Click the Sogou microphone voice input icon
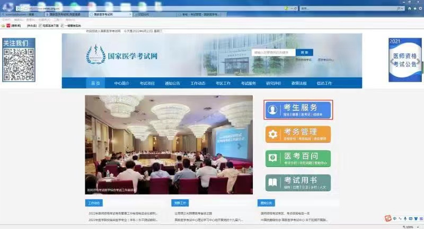 point(405,218)
